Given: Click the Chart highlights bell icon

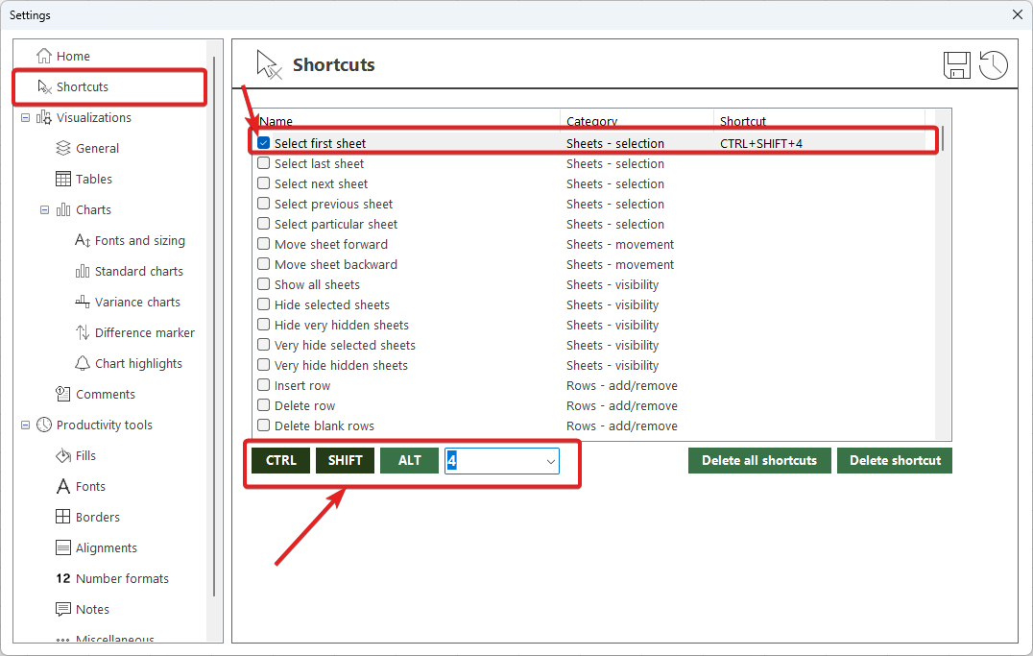Looking at the screenshot, I should coord(83,363).
